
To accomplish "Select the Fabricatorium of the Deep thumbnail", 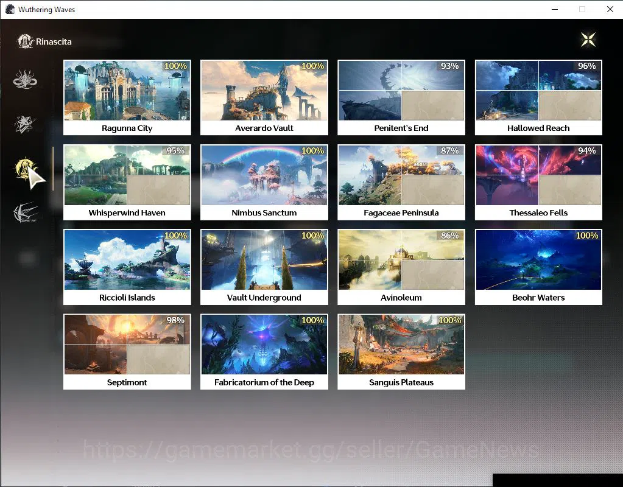I will [264, 345].
